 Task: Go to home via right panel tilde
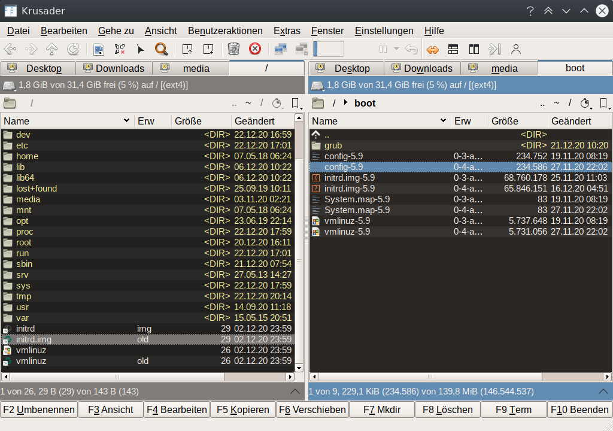pyautogui.click(x=556, y=103)
